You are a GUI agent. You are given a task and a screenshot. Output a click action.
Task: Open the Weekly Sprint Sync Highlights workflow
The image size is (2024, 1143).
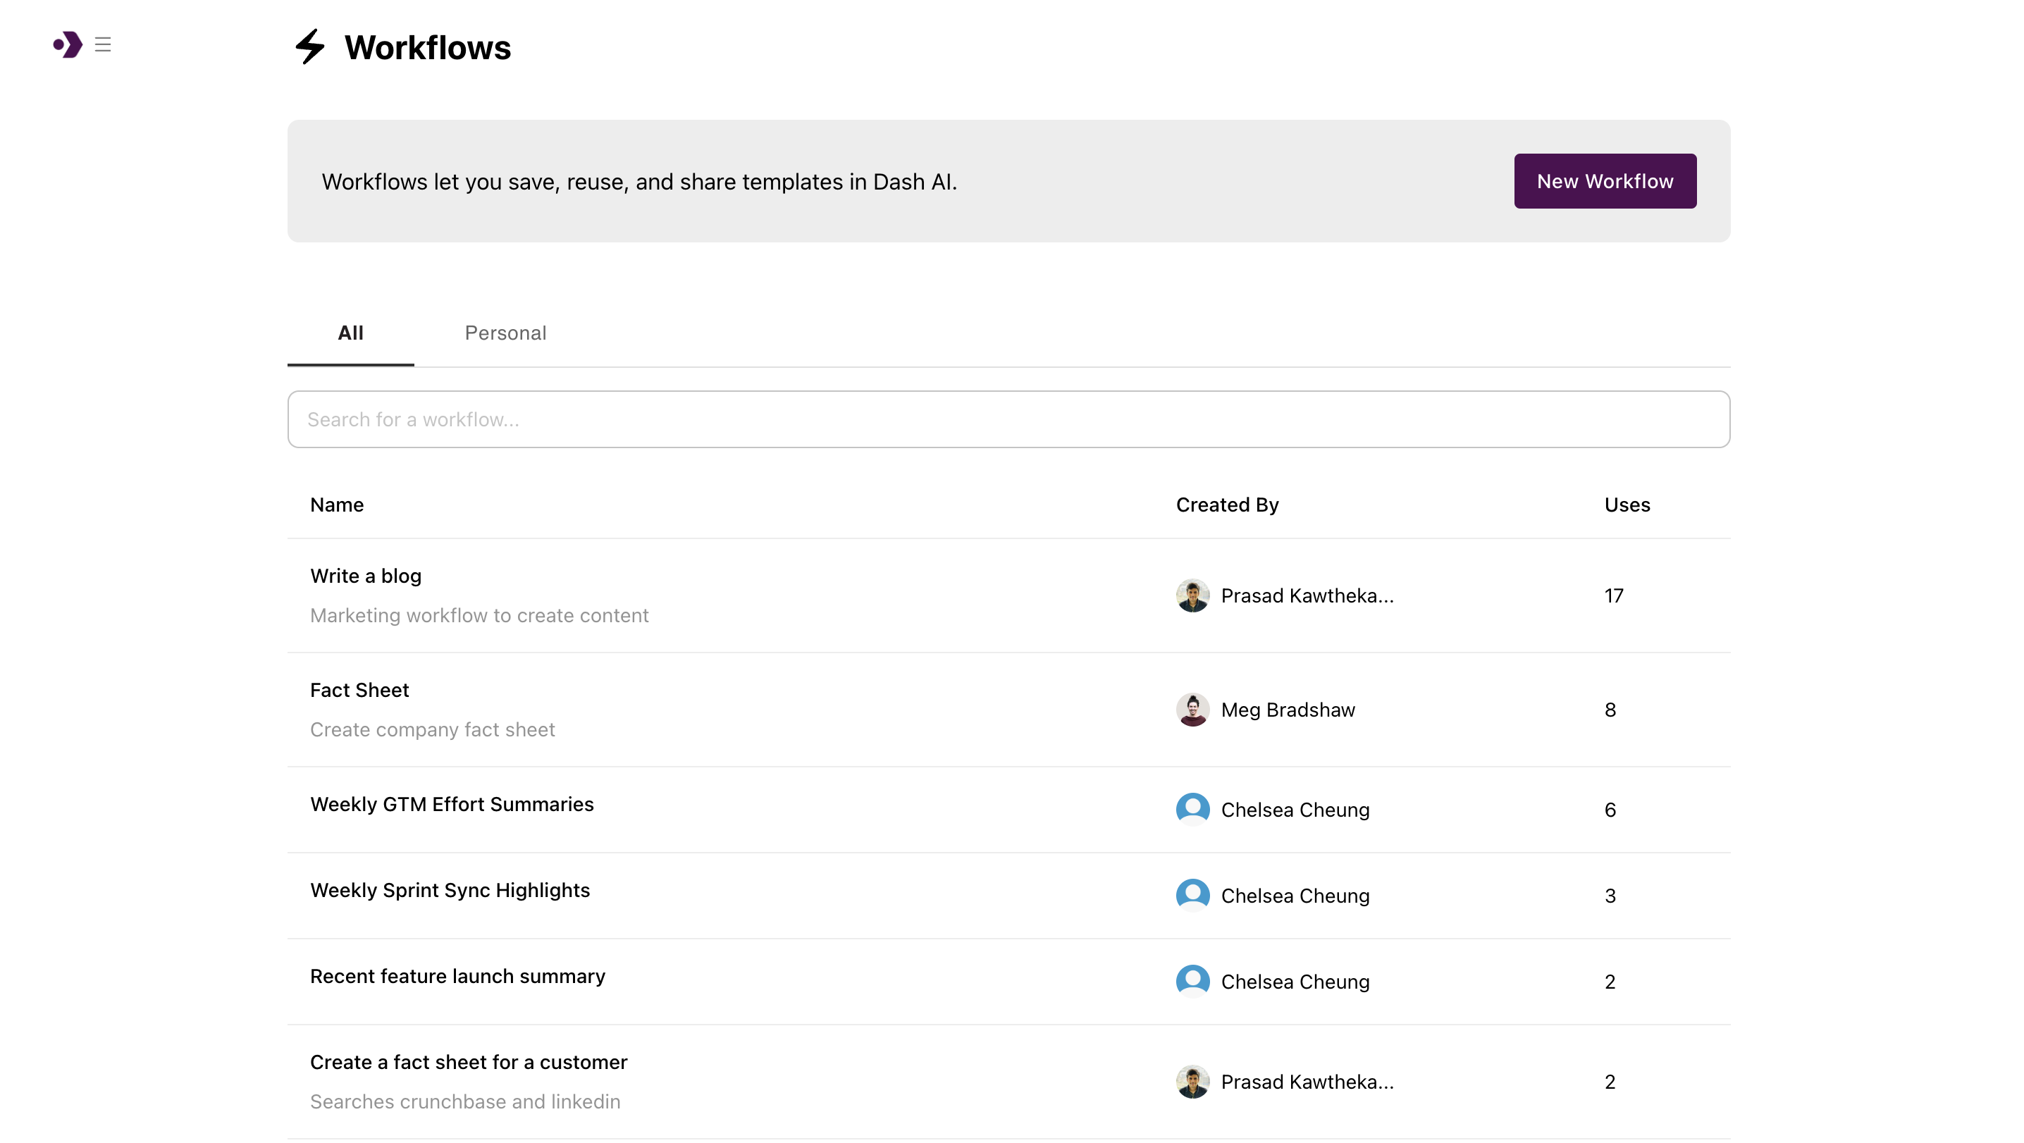coord(450,889)
